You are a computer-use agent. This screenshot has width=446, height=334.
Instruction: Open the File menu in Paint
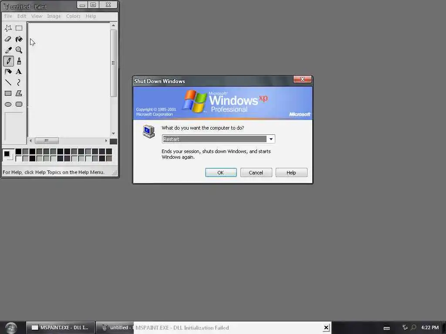pos(8,16)
